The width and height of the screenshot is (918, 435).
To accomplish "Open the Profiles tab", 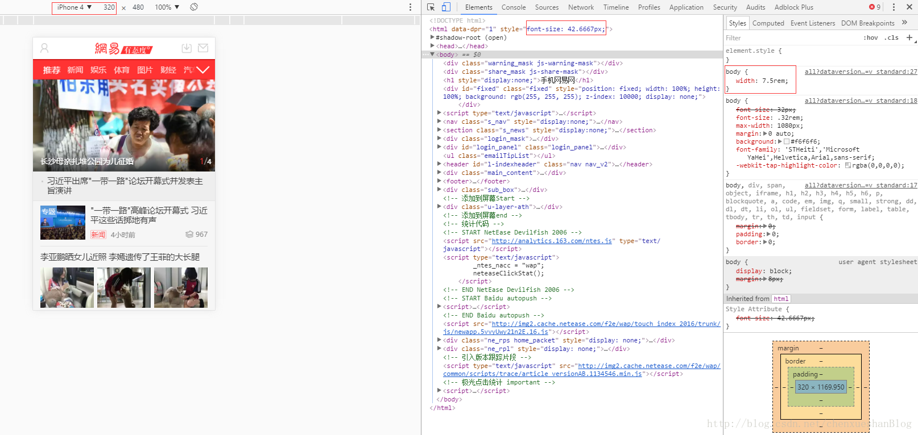I will [x=649, y=7].
